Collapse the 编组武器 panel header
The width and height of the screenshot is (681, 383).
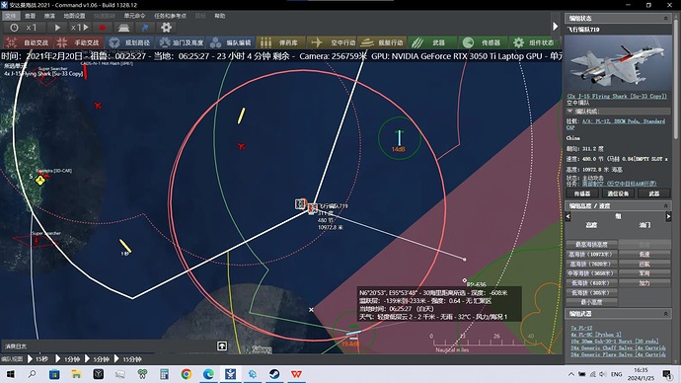pyautogui.click(x=666, y=314)
